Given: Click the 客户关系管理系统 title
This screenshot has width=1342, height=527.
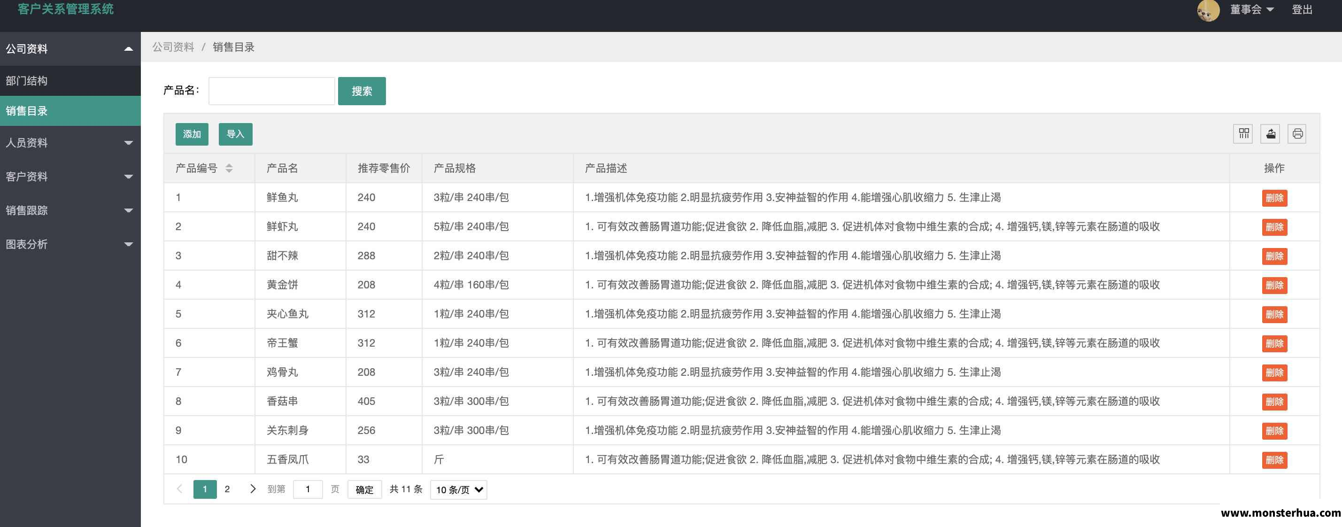Looking at the screenshot, I should pyautogui.click(x=66, y=9).
